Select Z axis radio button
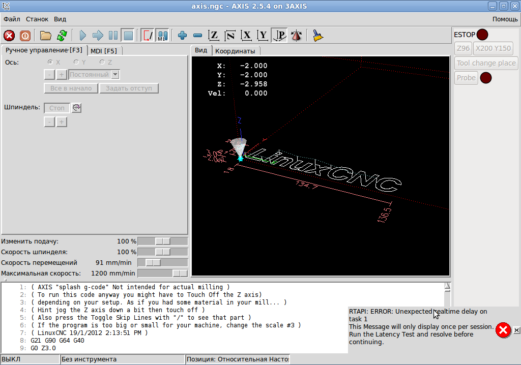The height and width of the screenshot is (365, 521). pyautogui.click(x=102, y=62)
